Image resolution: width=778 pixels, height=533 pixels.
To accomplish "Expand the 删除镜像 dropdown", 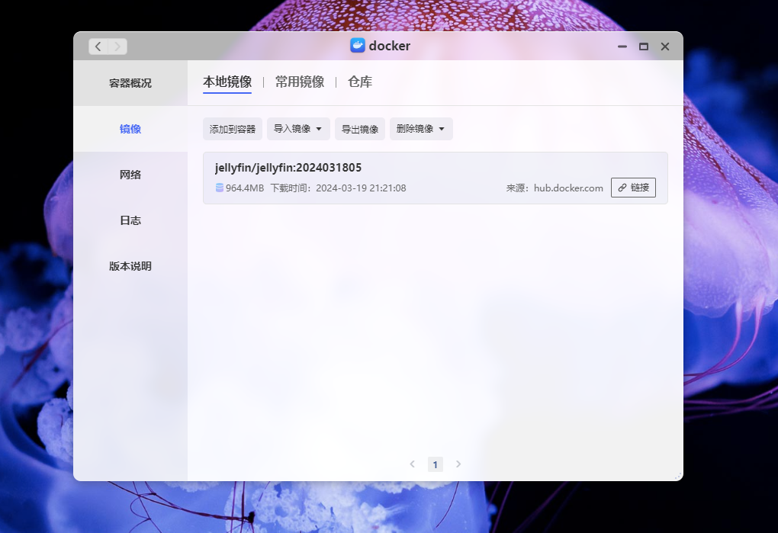I will pos(421,129).
